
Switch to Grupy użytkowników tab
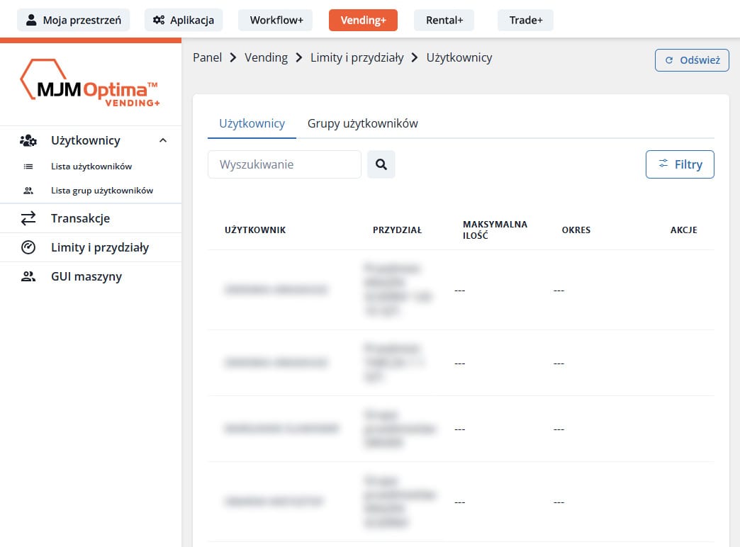[x=362, y=123]
